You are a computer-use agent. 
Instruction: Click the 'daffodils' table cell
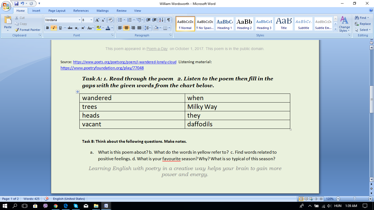(237, 124)
